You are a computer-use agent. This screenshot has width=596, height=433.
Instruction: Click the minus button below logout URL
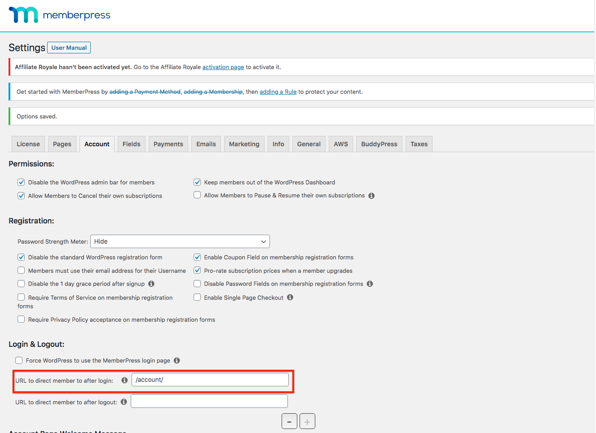coord(289,421)
